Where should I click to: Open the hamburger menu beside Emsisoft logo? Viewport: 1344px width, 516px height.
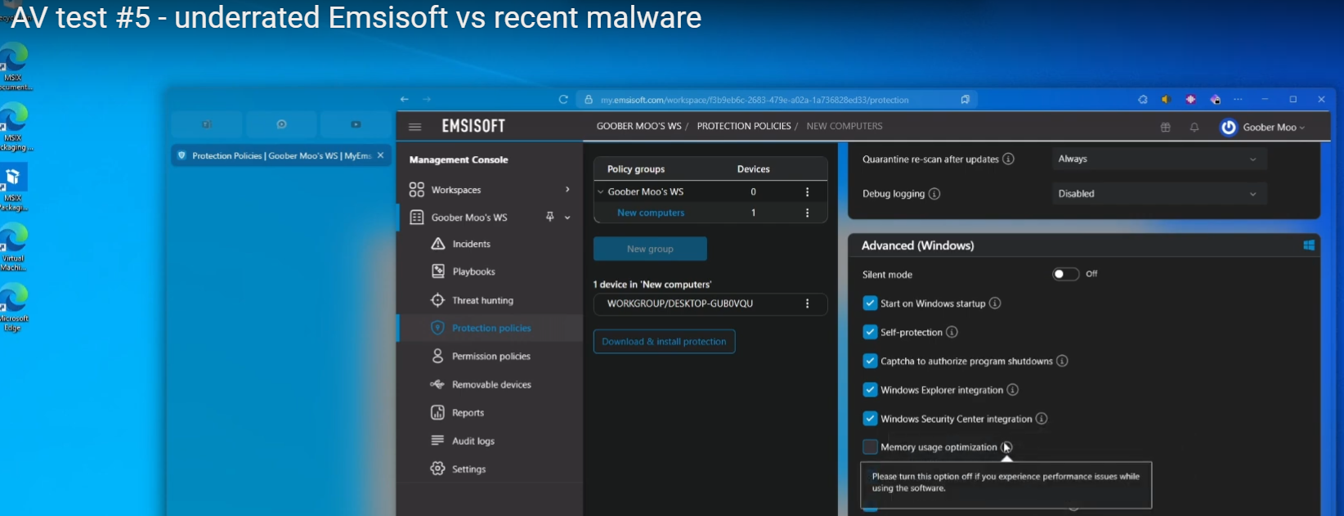point(414,127)
